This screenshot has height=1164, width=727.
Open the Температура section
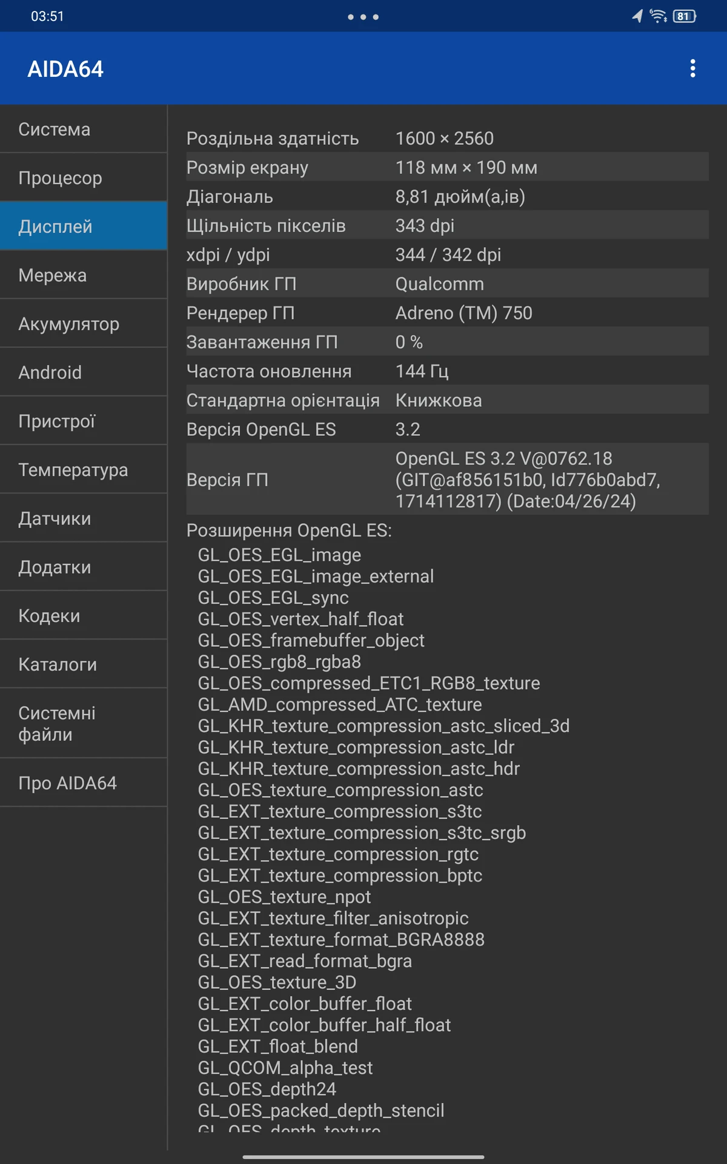coord(84,469)
